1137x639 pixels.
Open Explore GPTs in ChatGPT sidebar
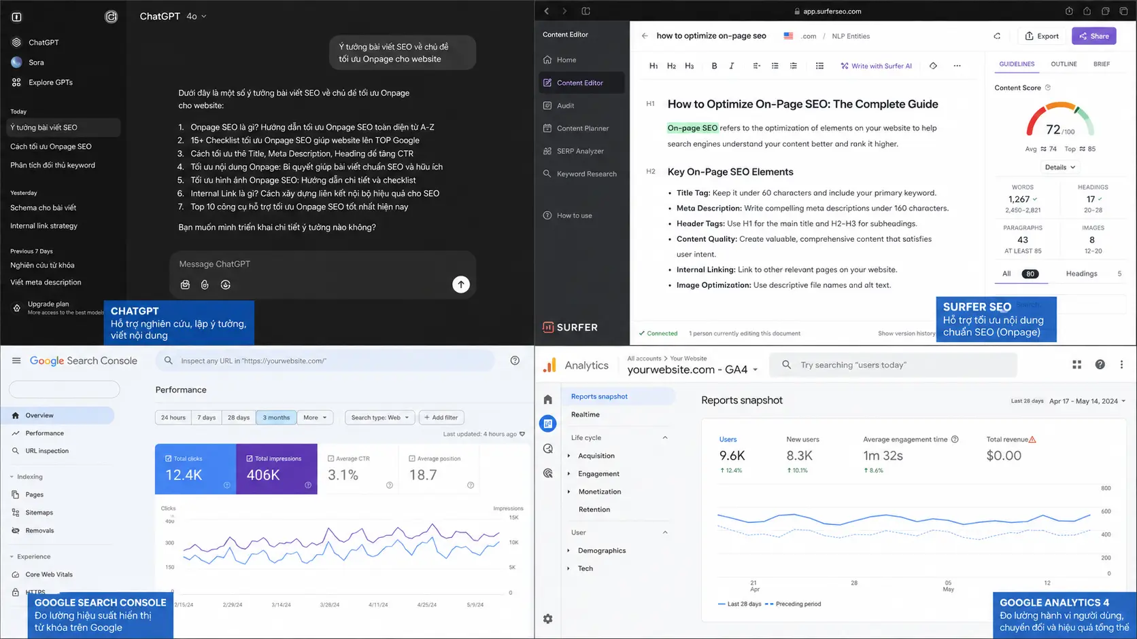coord(50,82)
